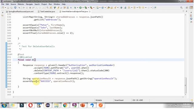Collapse the method fold at line 150
Image resolution: width=194 pixels, height=109 pixels.
(12, 54)
